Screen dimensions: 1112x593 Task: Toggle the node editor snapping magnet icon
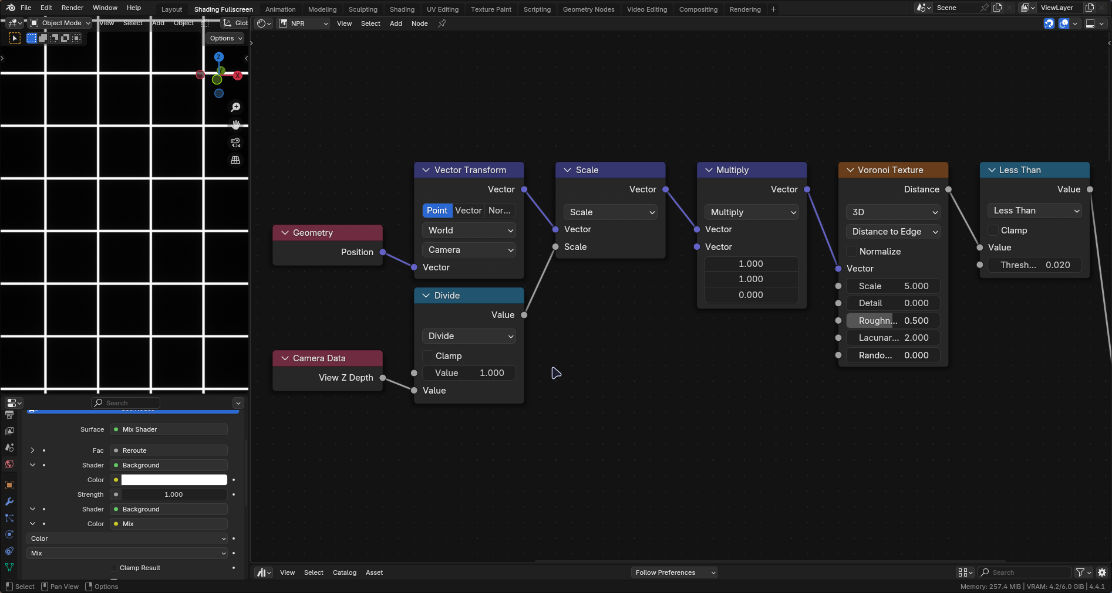click(1049, 23)
